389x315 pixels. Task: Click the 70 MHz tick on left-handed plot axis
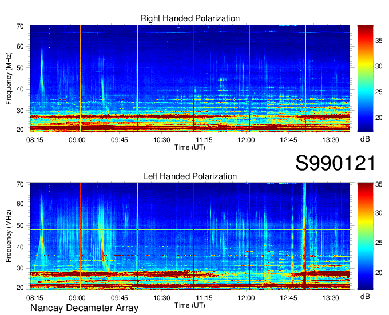pos(20,184)
